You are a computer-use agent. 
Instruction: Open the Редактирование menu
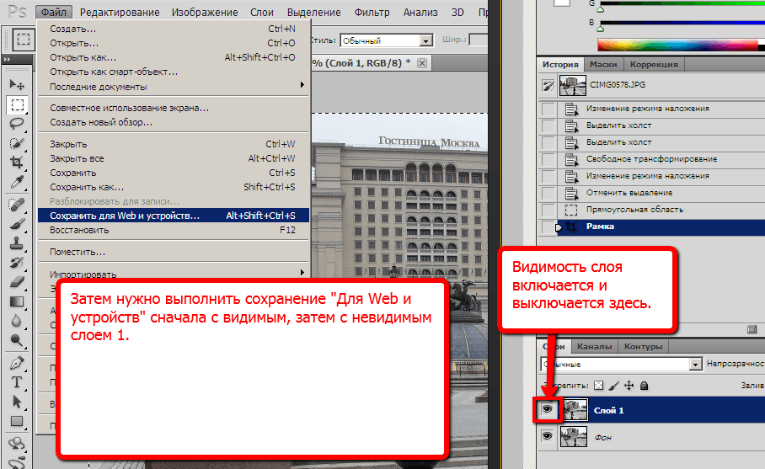pos(120,12)
